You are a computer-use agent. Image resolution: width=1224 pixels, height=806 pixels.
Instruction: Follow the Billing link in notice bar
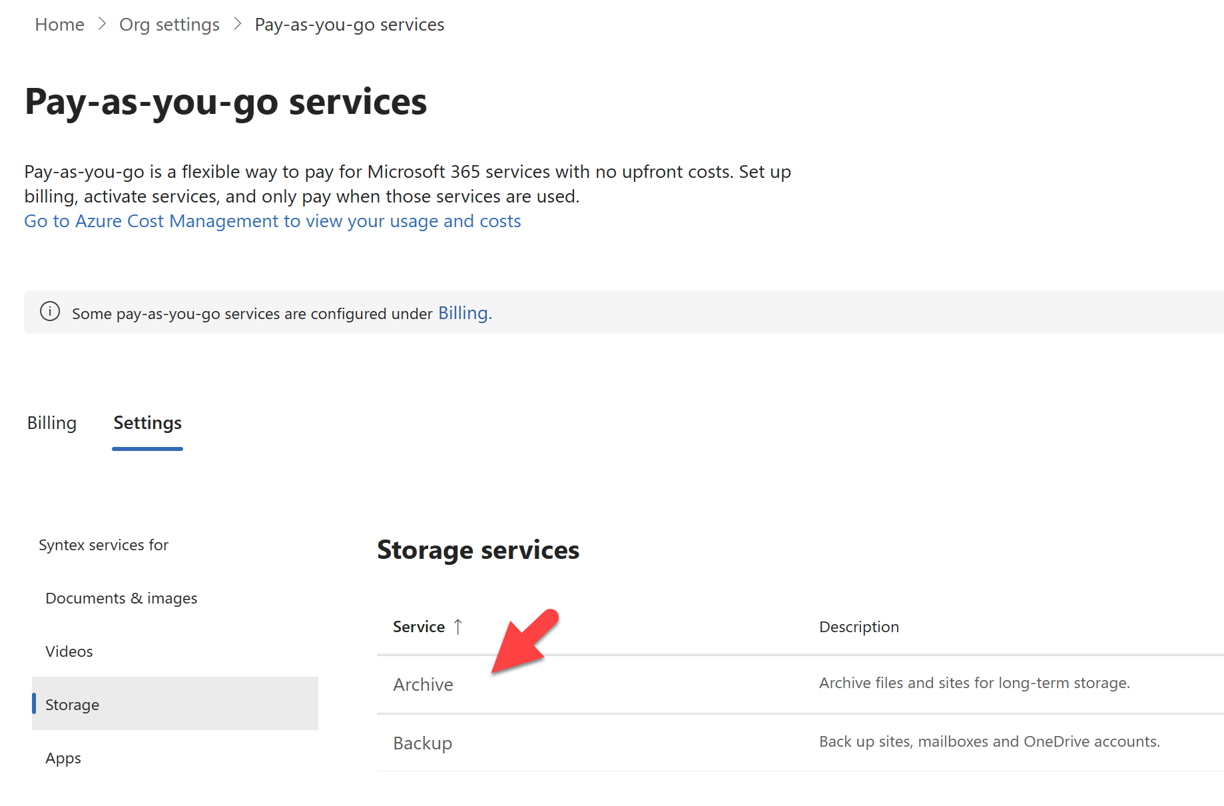463,313
